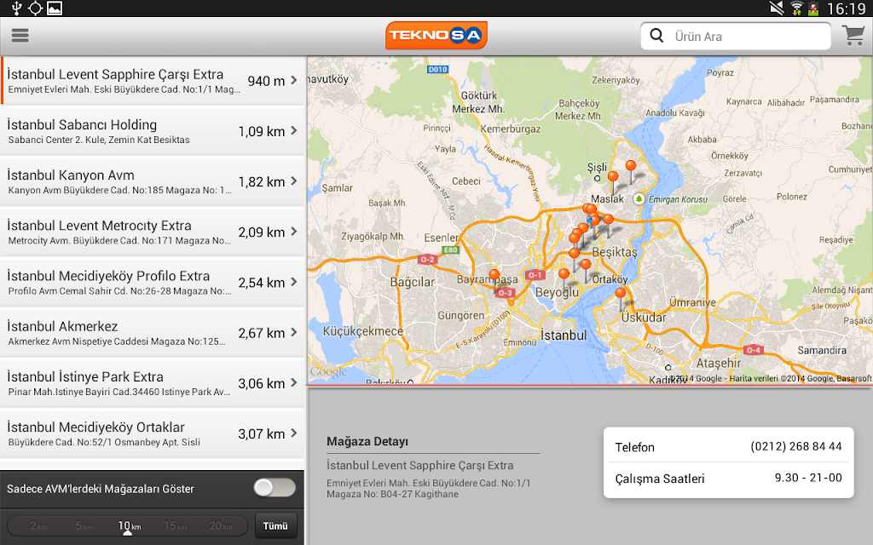This screenshot has height=545, width=873.
Task: Tap the Wi-Fi status icon
Action: (x=797, y=9)
